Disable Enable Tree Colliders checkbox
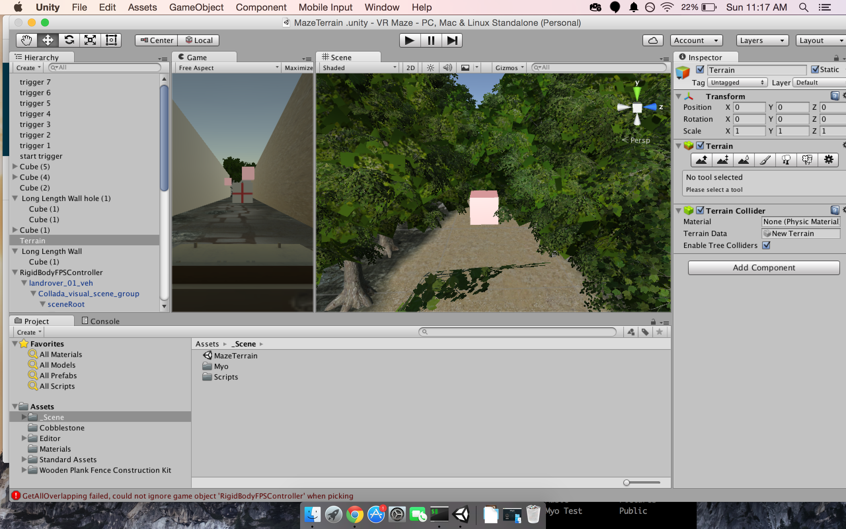 (766, 245)
